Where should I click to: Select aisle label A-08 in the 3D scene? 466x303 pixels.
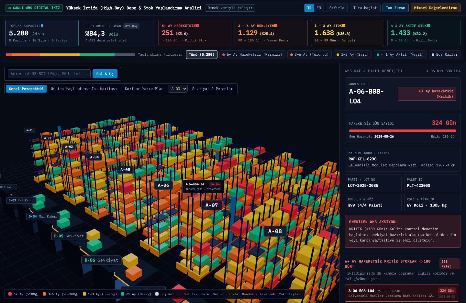tap(275, 231)
